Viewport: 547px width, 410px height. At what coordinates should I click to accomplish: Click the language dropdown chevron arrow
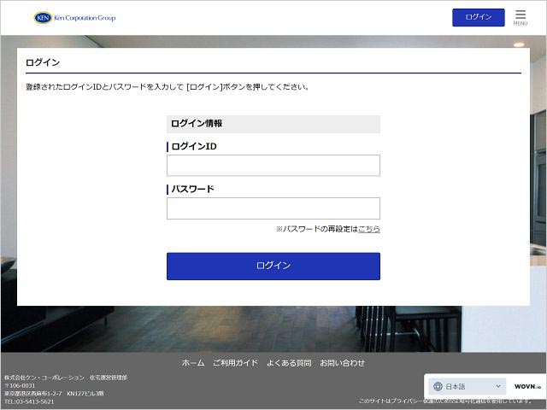coord(498,387)
